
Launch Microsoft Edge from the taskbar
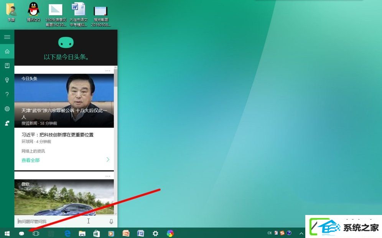pyautogui.click(x=68, y=233)
